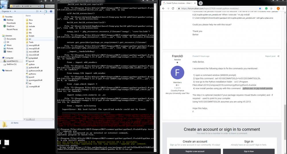287x154 pixels.
Task: Open Explorer recent locations dropdown arrow
Action: click(x=9, y=6)
